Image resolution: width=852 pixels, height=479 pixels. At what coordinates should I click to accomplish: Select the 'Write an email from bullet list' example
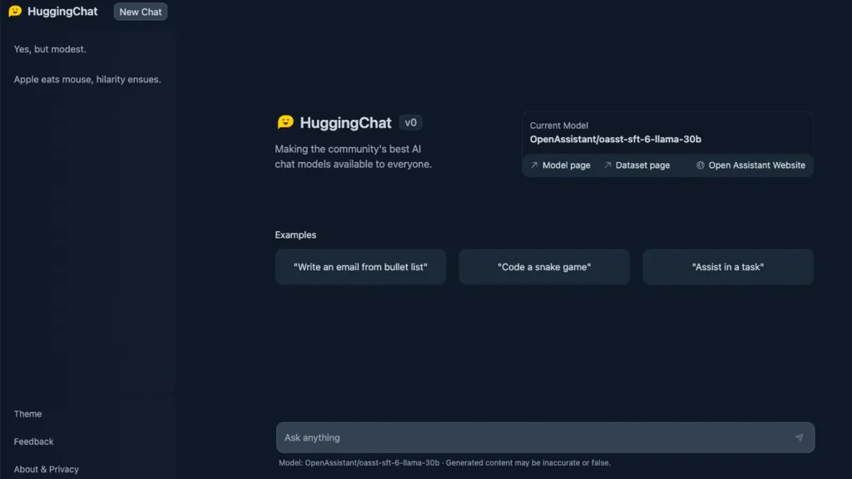360,266
